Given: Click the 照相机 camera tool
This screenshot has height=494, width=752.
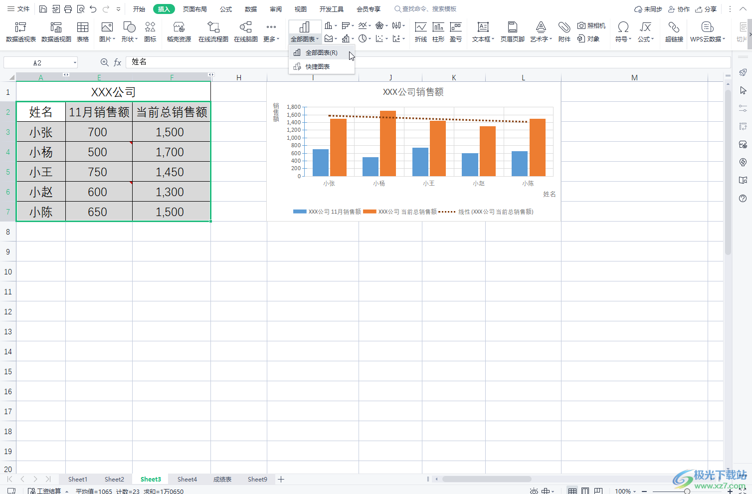Looking at the screenshot, I should 591,25.
